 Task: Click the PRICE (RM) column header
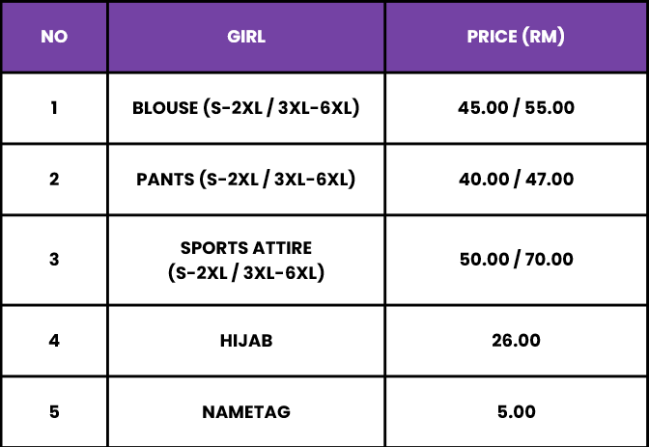(516, 37)
